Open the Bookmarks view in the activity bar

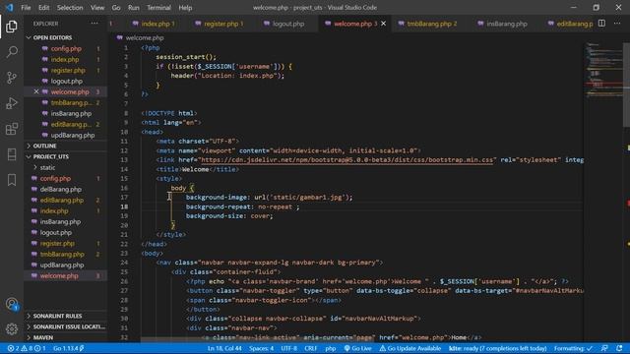click(12, 180)
